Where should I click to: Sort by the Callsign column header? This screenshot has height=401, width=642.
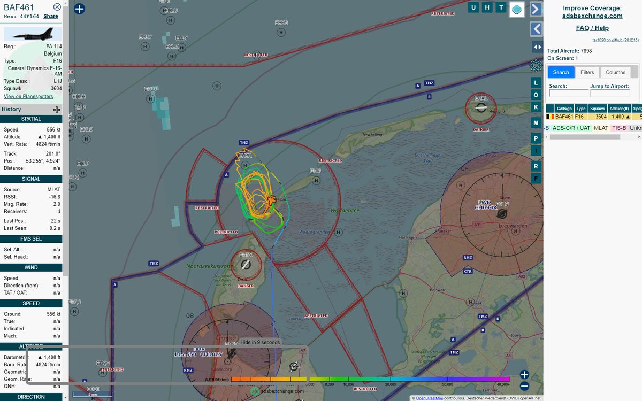(564, 109)
